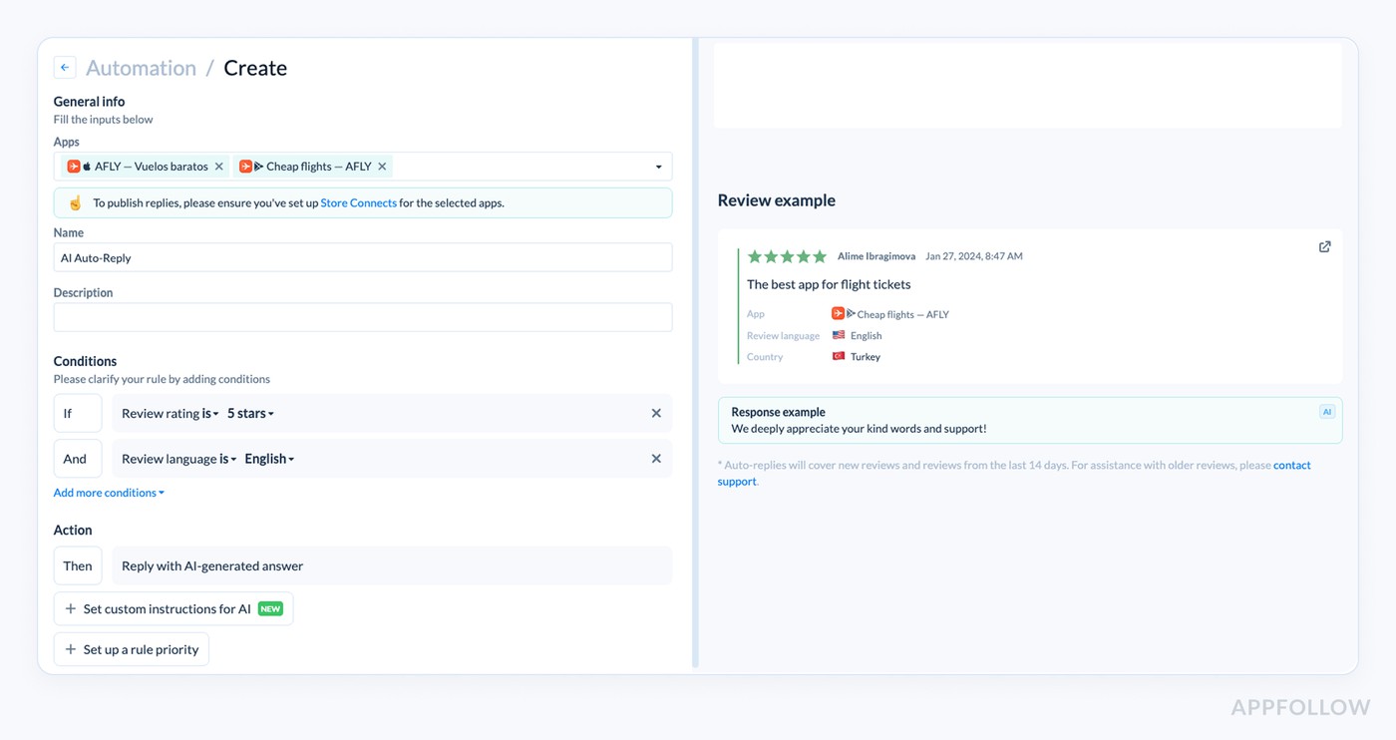The height and width of the screenshot is (740, 1396).
Task: Remove the Cheap flights — AFLY app tag
Action: coord(382,166)
